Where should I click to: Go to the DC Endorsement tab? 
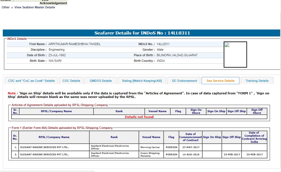point(184,81)
